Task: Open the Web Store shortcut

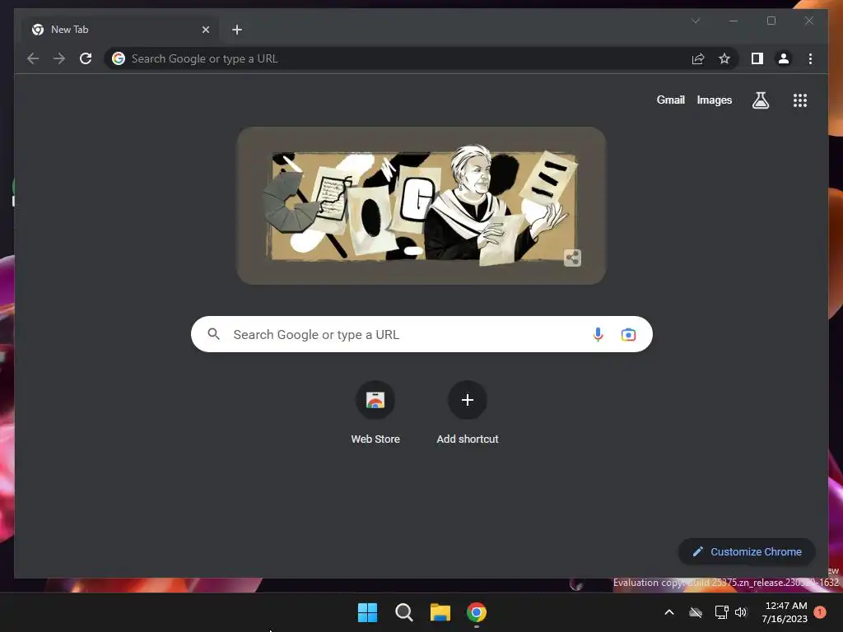Action: (x=375, y=412)
